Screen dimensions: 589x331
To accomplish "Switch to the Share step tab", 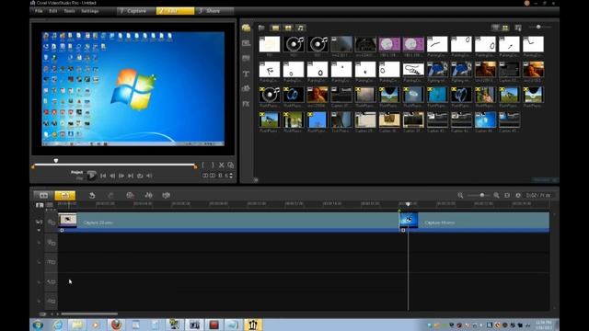I will click(214, 11).
